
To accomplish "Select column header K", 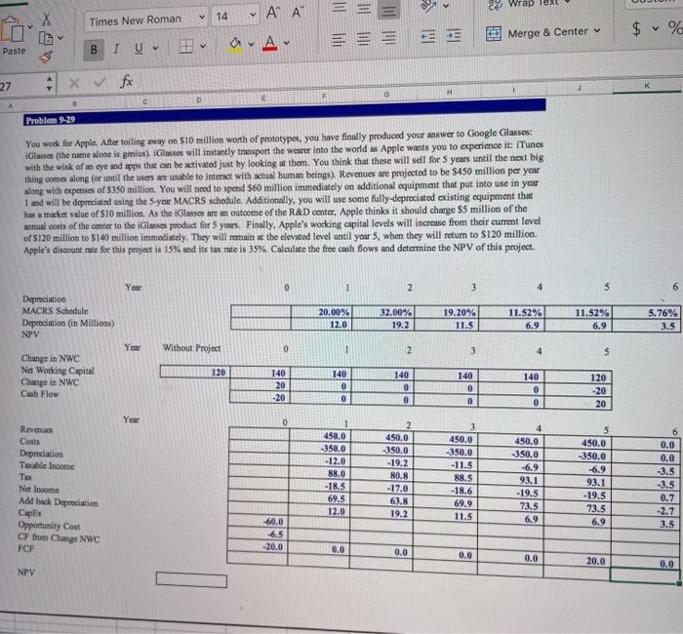I will (x=647, y=86).
